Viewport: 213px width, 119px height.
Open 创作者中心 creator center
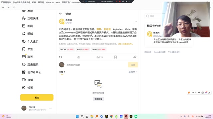tap(32, 72)
